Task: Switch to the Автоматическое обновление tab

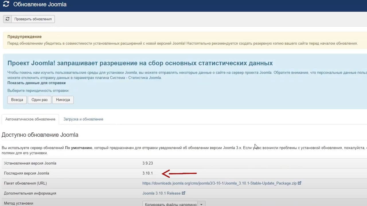Action: click(30, 119)
